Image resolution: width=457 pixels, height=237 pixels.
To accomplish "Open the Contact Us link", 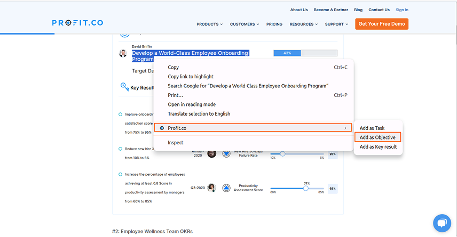I will coord(379,10).
